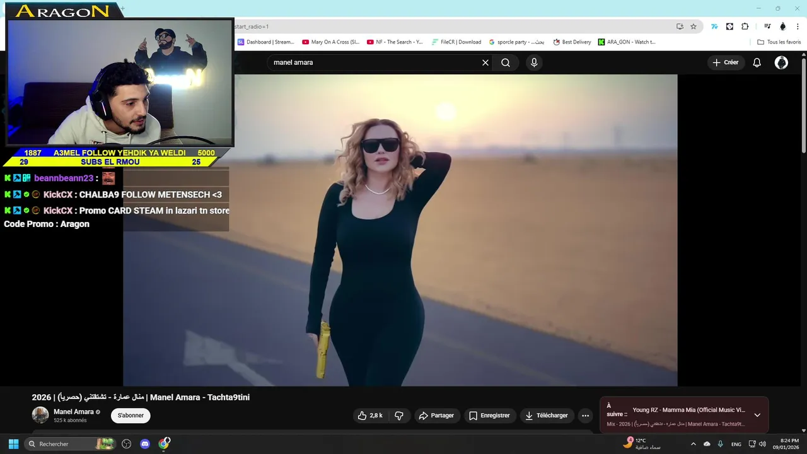This screenshot has width=807, height=454.
Task: Click the Télécharger download button
Action: pyautogui.click(x=547, y=416)
